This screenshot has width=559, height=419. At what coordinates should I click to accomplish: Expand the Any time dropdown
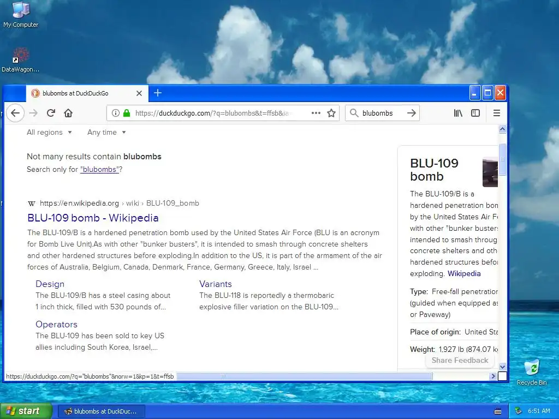[106, 132]
